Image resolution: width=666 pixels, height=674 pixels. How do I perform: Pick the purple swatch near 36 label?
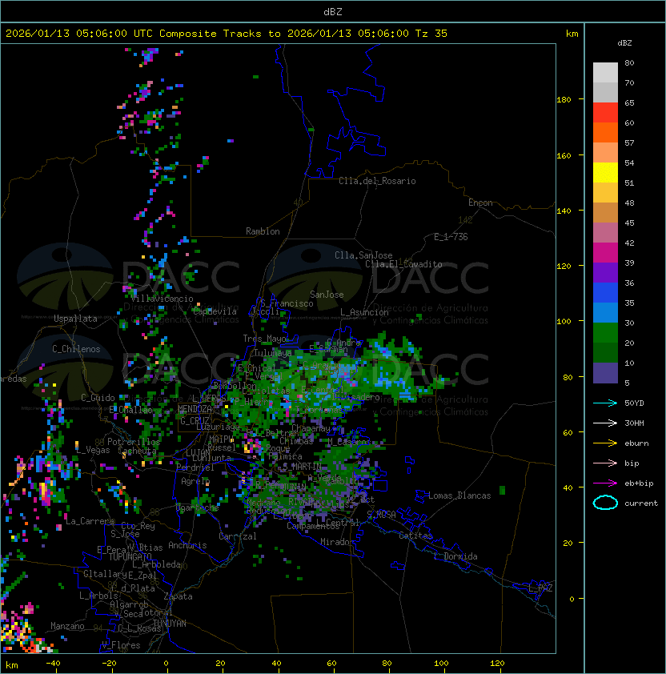(x=605, y=273)
